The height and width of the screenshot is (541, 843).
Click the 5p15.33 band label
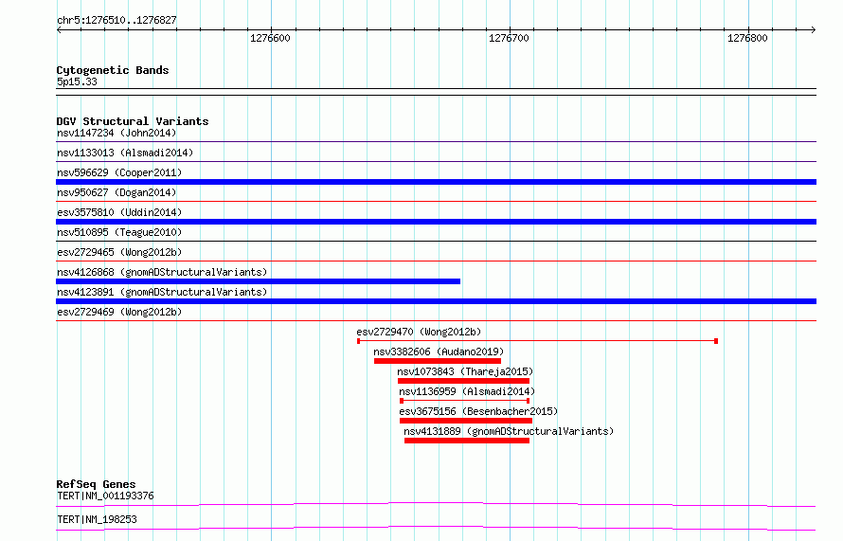pyautogui.click(x=77, y=81)
